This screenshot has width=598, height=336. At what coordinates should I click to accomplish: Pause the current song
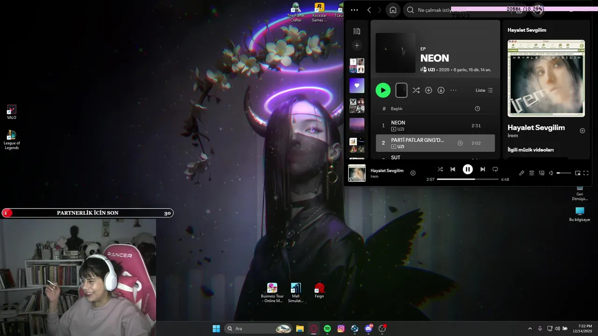tap(468, 169)
